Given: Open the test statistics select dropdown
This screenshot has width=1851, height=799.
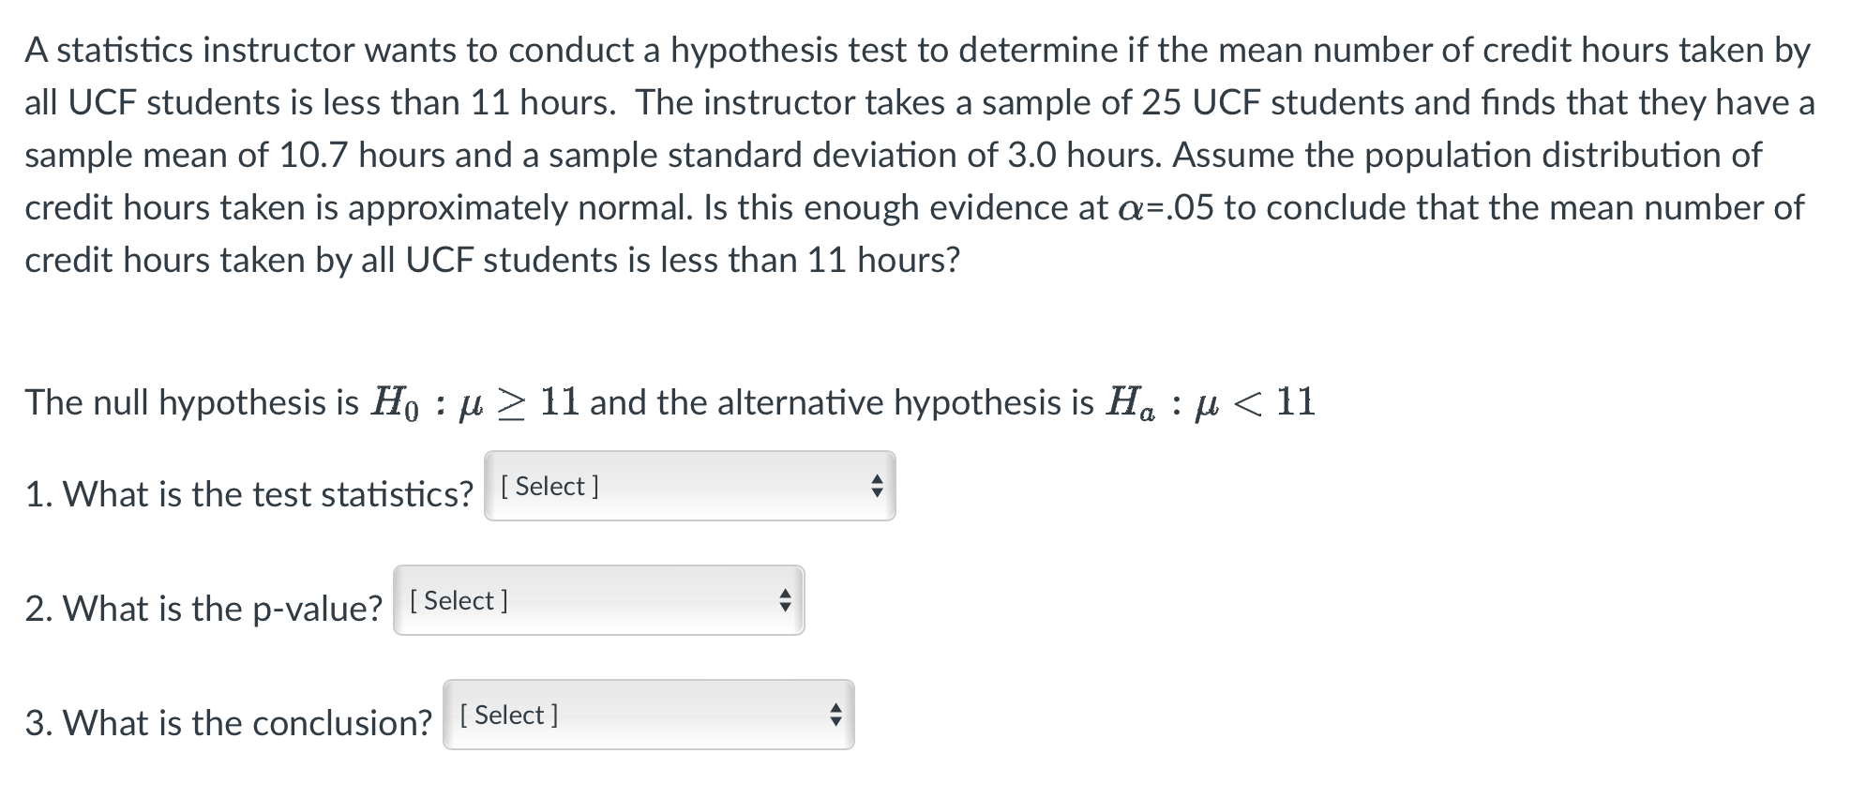Looking at the screenshot, I should tap(690, 486).
